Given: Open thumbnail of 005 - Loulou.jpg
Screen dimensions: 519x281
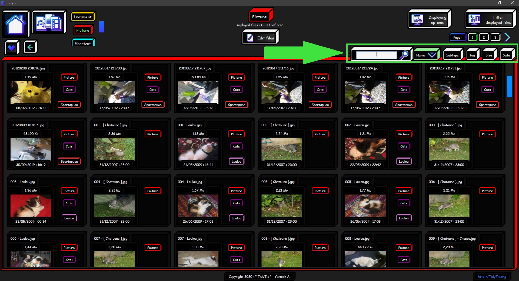Looking at the screenshot, I should tap(365, 206).
